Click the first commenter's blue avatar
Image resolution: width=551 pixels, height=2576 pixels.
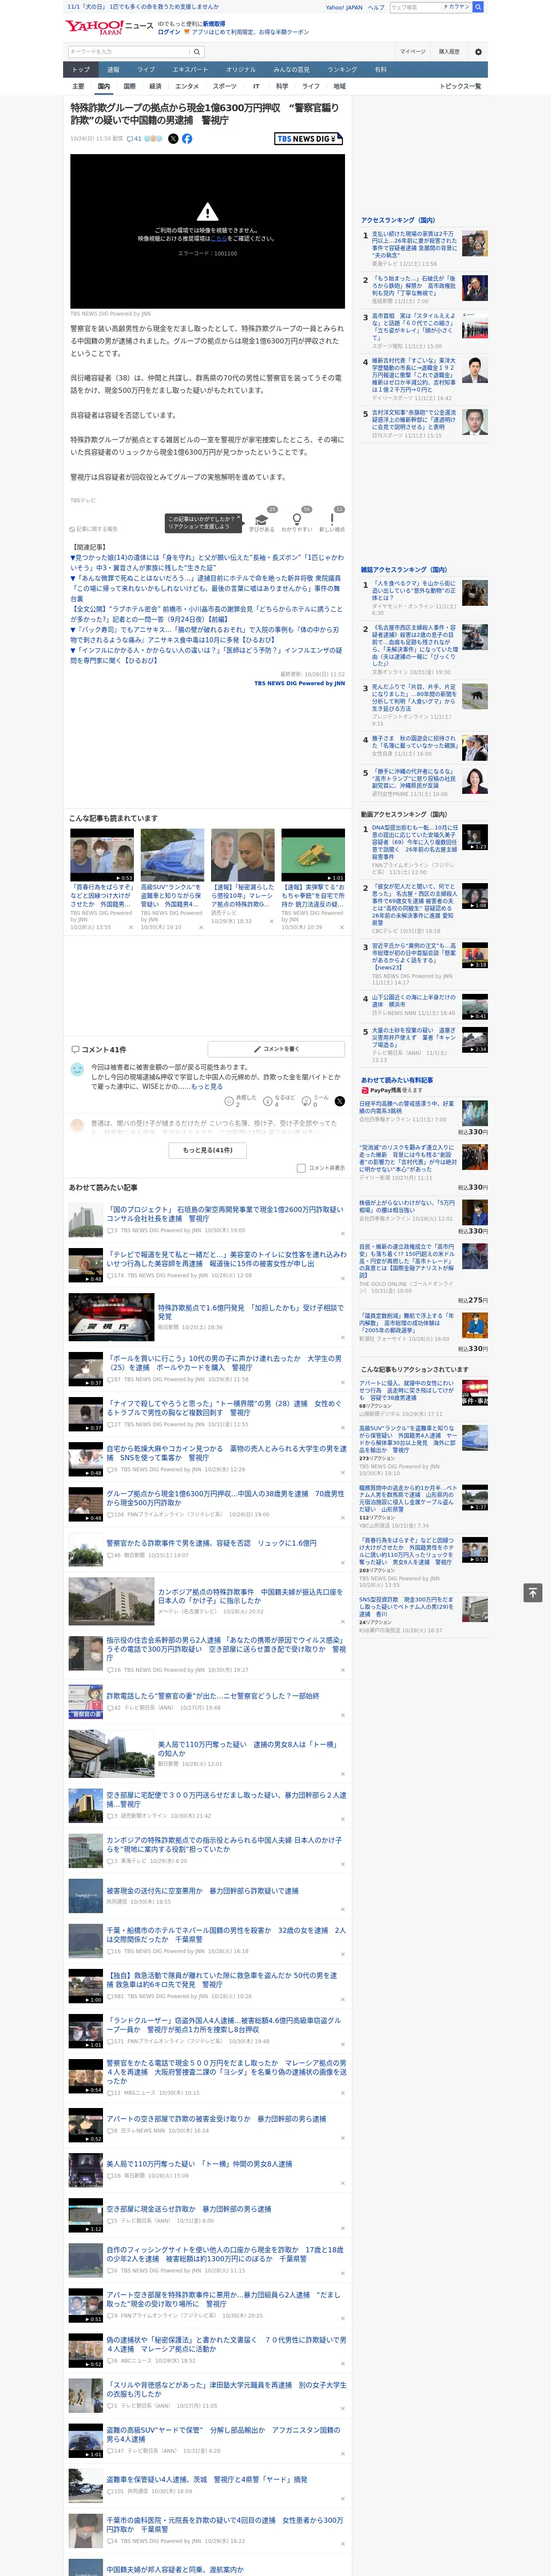(x=77, y=1069)
